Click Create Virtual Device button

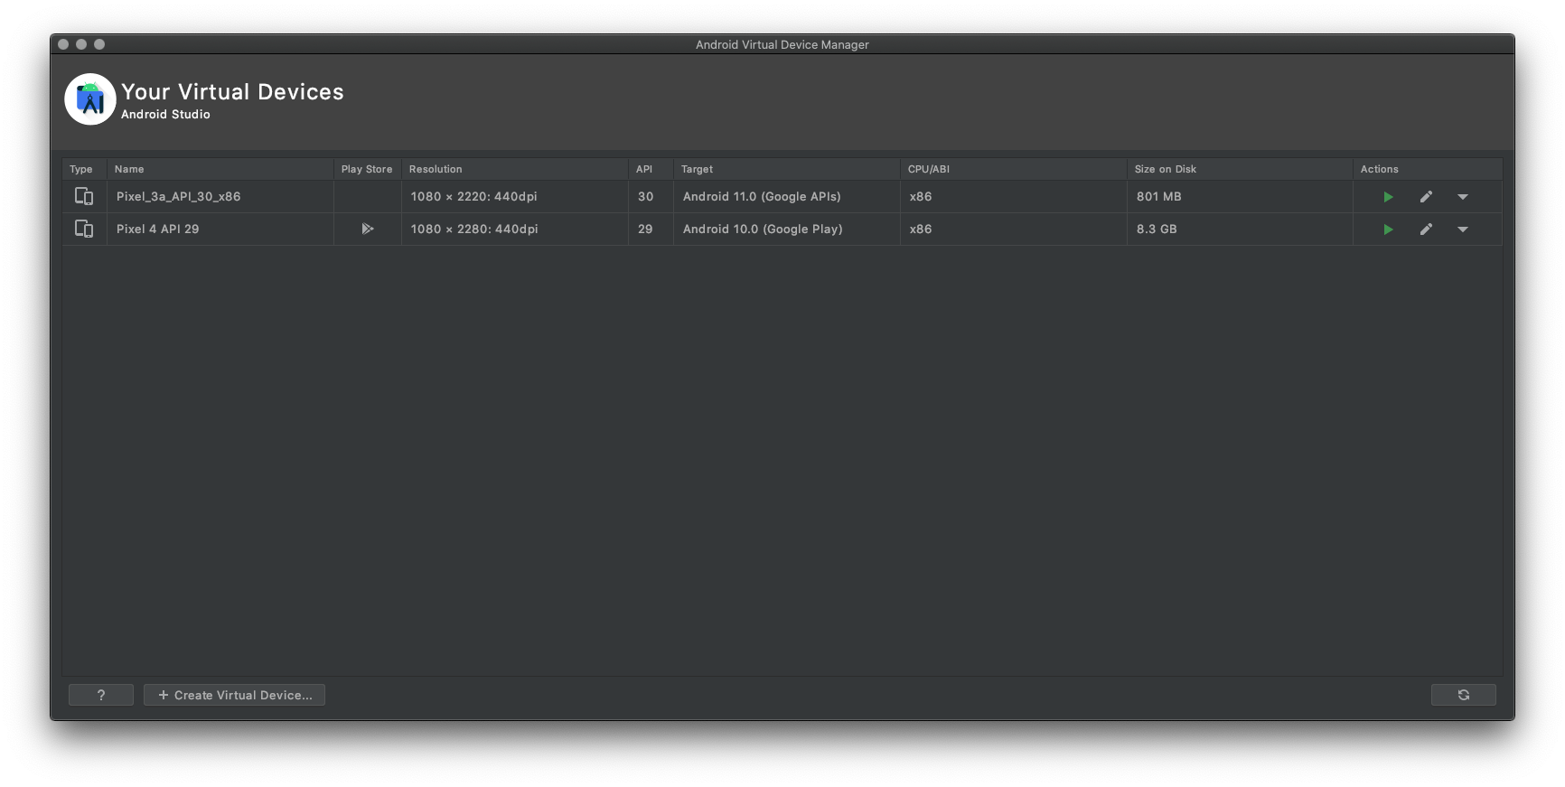click(x=234, y=695)
